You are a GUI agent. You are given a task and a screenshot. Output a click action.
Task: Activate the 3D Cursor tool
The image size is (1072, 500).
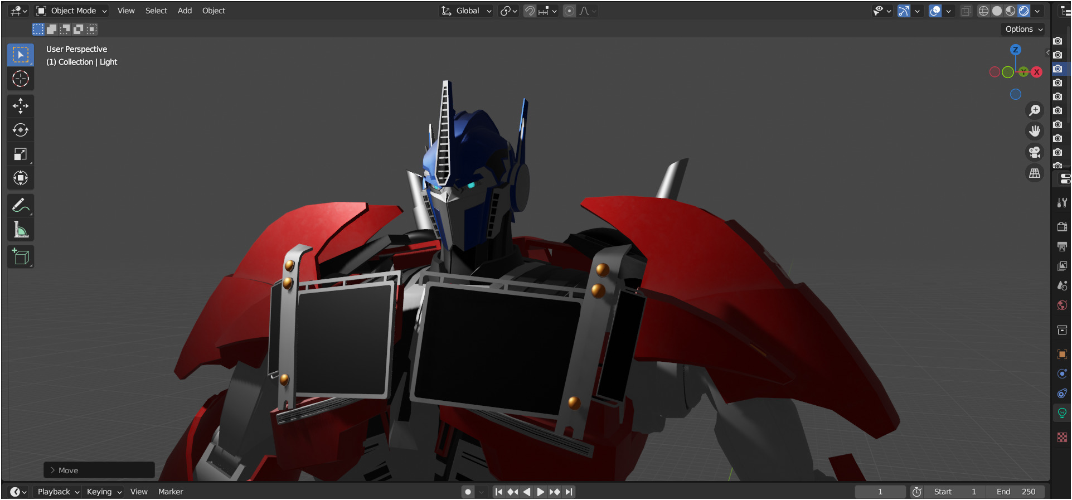coord(21,79)
